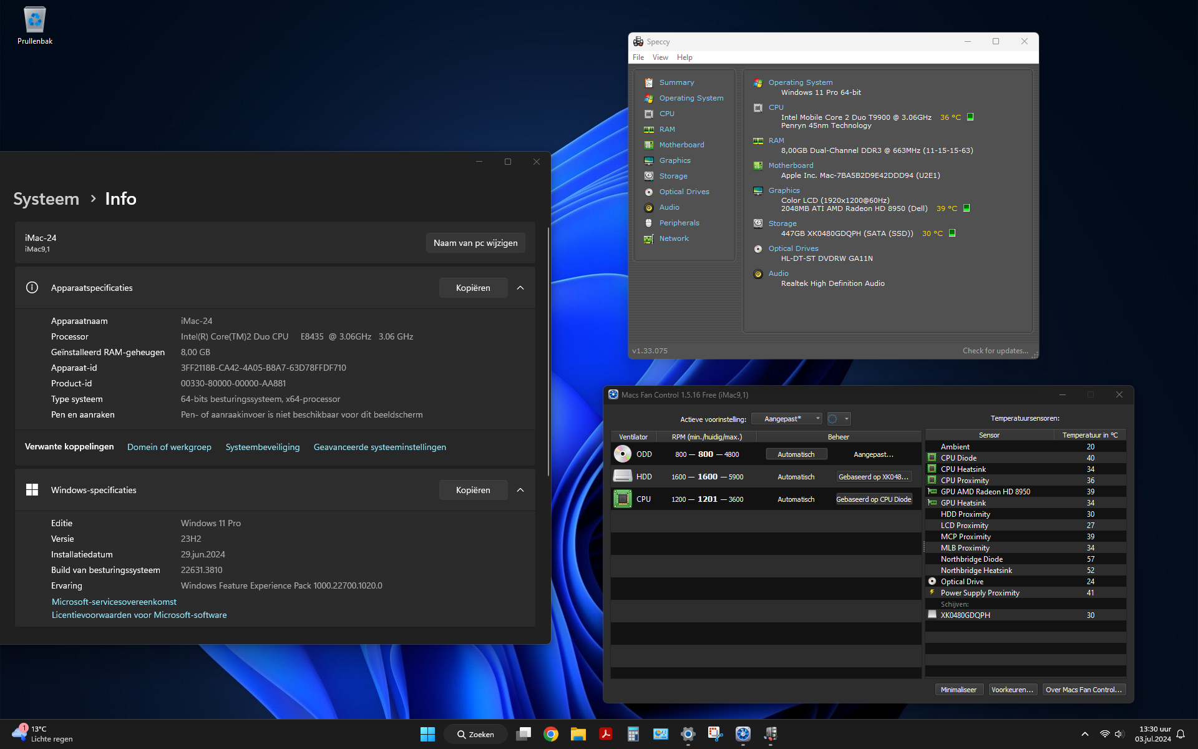
Task: Open File Explorer from the taskbar
Action: [578, 734]
